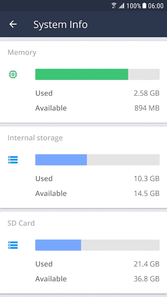Image resolution: width=167 pixels, height=297 pixels.
Task: Go back using the arrow icon
Action: (13, 24)
